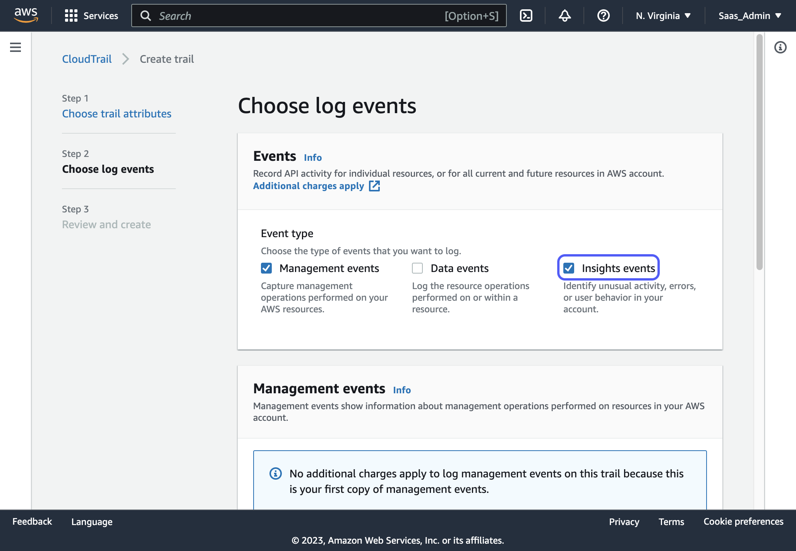Expand the Saas_Admin account dropdown
Viewport: 796px width, 551px height.
[x=750, y=15]
